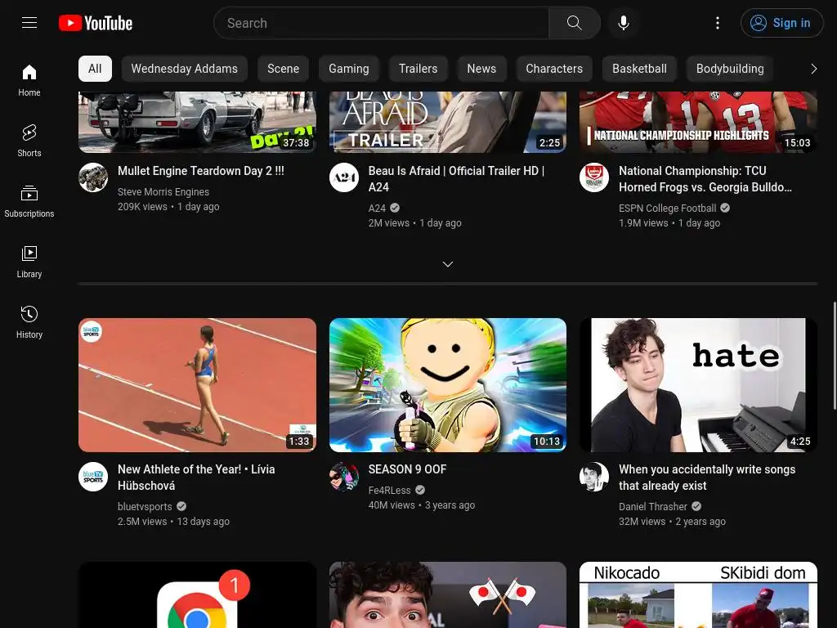
Task: Click the bluetvsports channel avatar
Action: click(93, 477)
